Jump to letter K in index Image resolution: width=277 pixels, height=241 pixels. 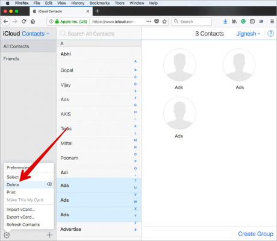click(135, 126)
